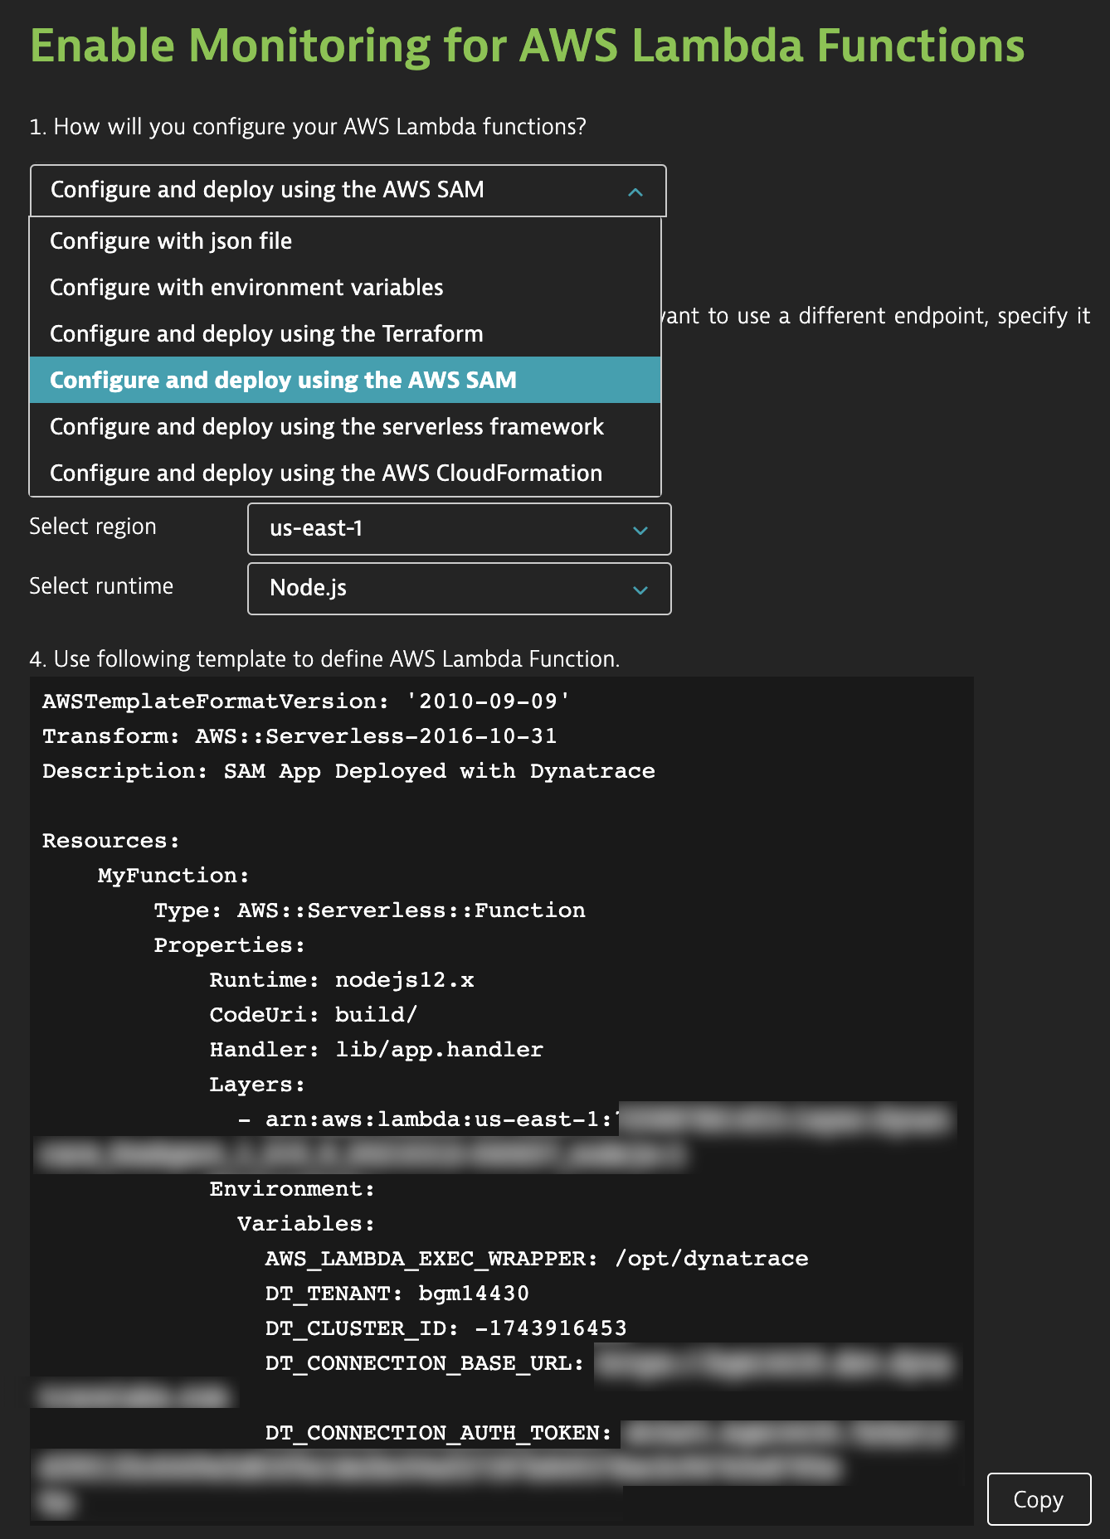This screenshot has height=1539, width=1110.
Task: Click the 'Select region' label
Action: click(93, 527)
